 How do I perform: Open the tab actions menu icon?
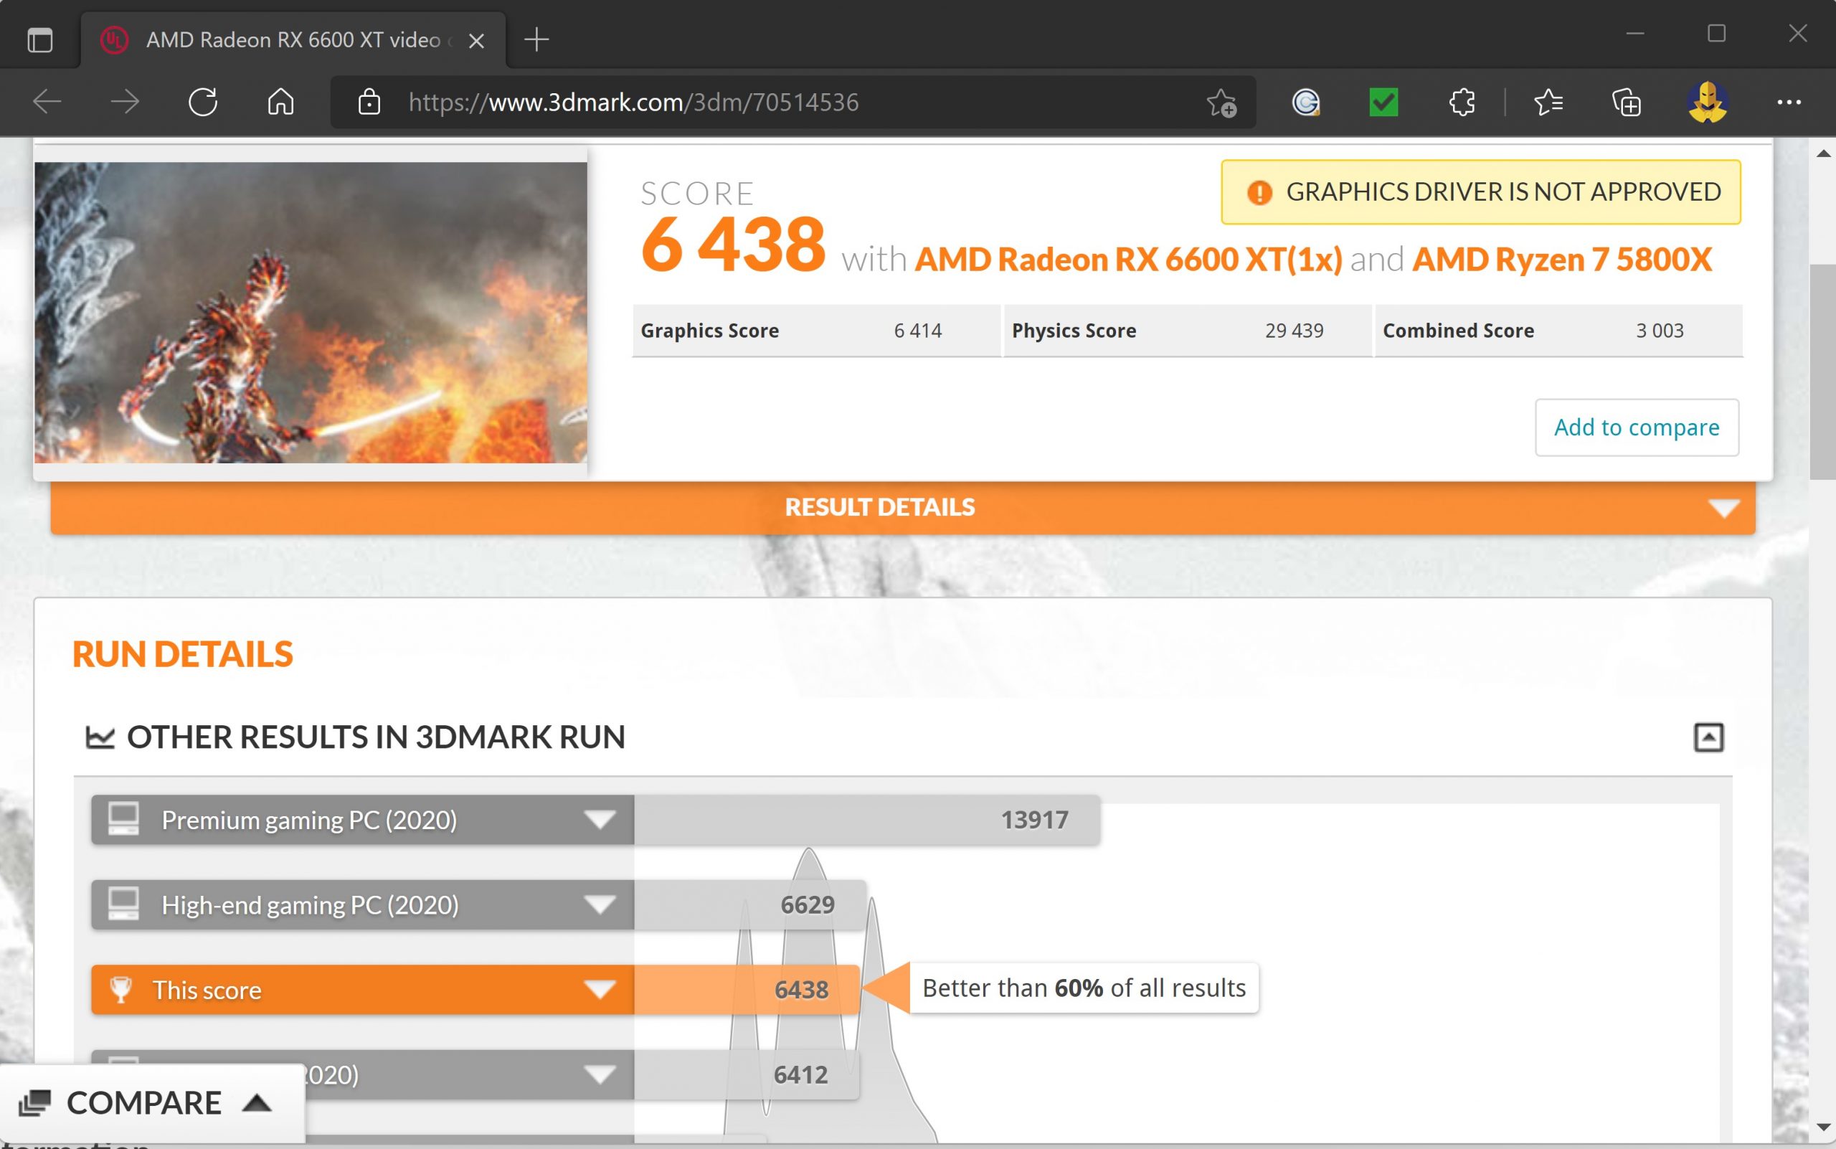(39, 39)
